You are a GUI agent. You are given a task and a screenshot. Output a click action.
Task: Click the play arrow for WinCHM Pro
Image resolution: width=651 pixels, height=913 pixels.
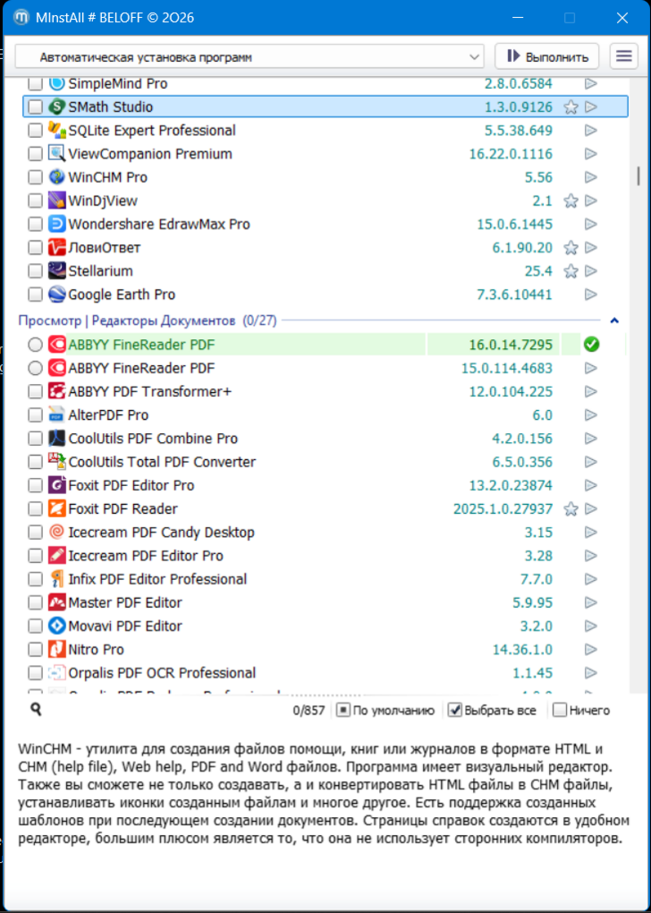(591, 177)
